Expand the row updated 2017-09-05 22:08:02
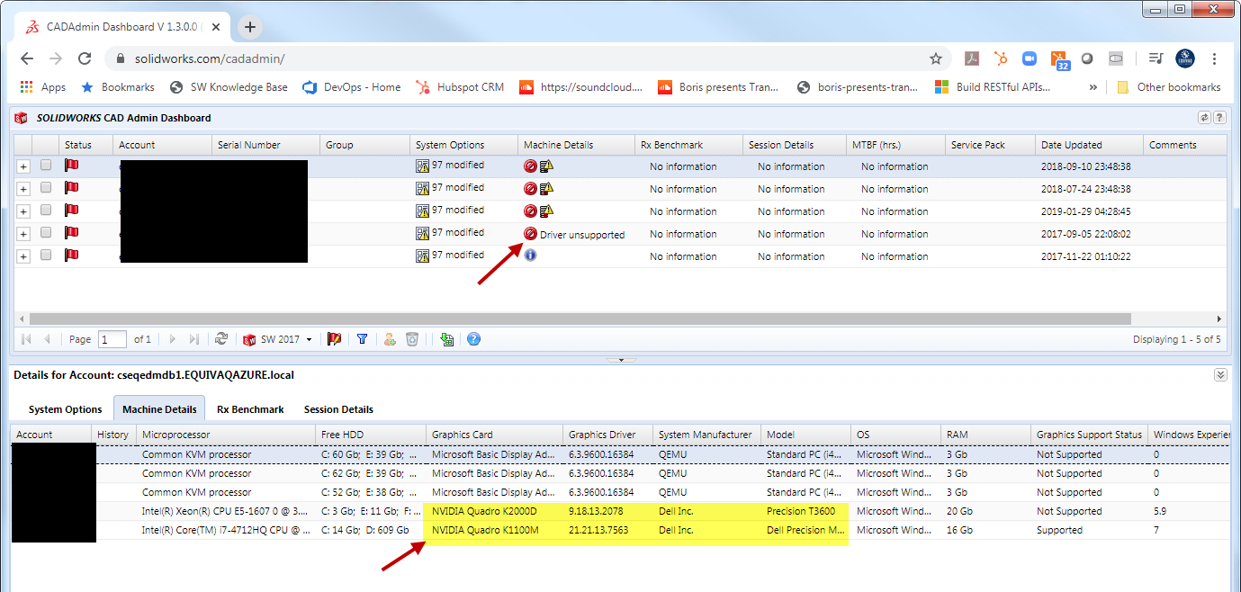Screen dimensions: 1241x592 coord(23,234)
